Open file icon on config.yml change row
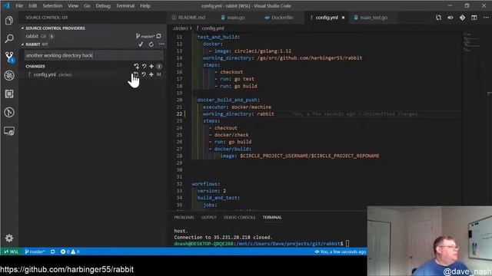Viewport: 492px width, 276px height. point(135,74)
